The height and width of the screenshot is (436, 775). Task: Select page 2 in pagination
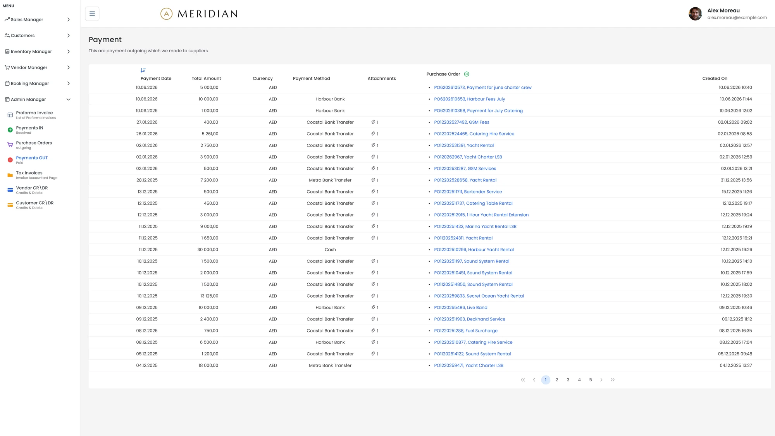pos(556,380)
